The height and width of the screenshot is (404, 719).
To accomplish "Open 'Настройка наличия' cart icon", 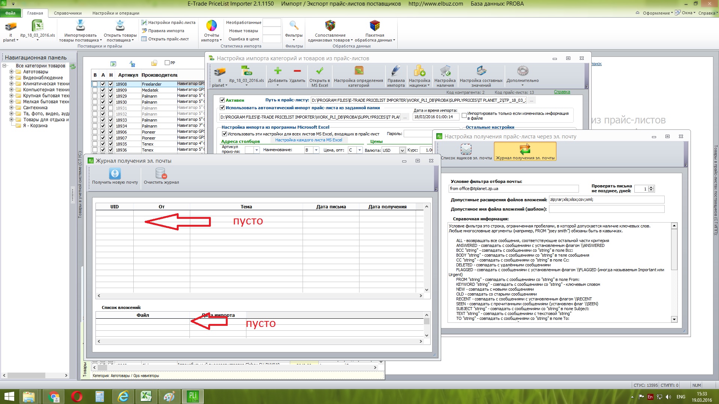I will point(445,71).
